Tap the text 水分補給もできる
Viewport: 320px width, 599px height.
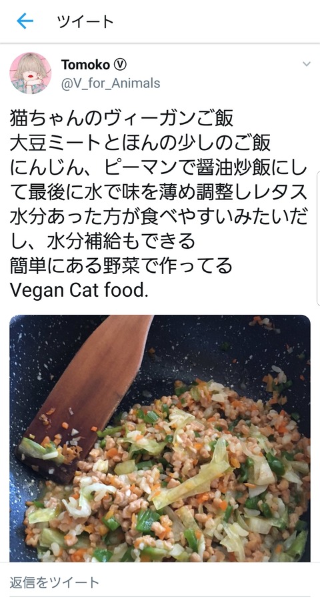[x=121, y=241]
